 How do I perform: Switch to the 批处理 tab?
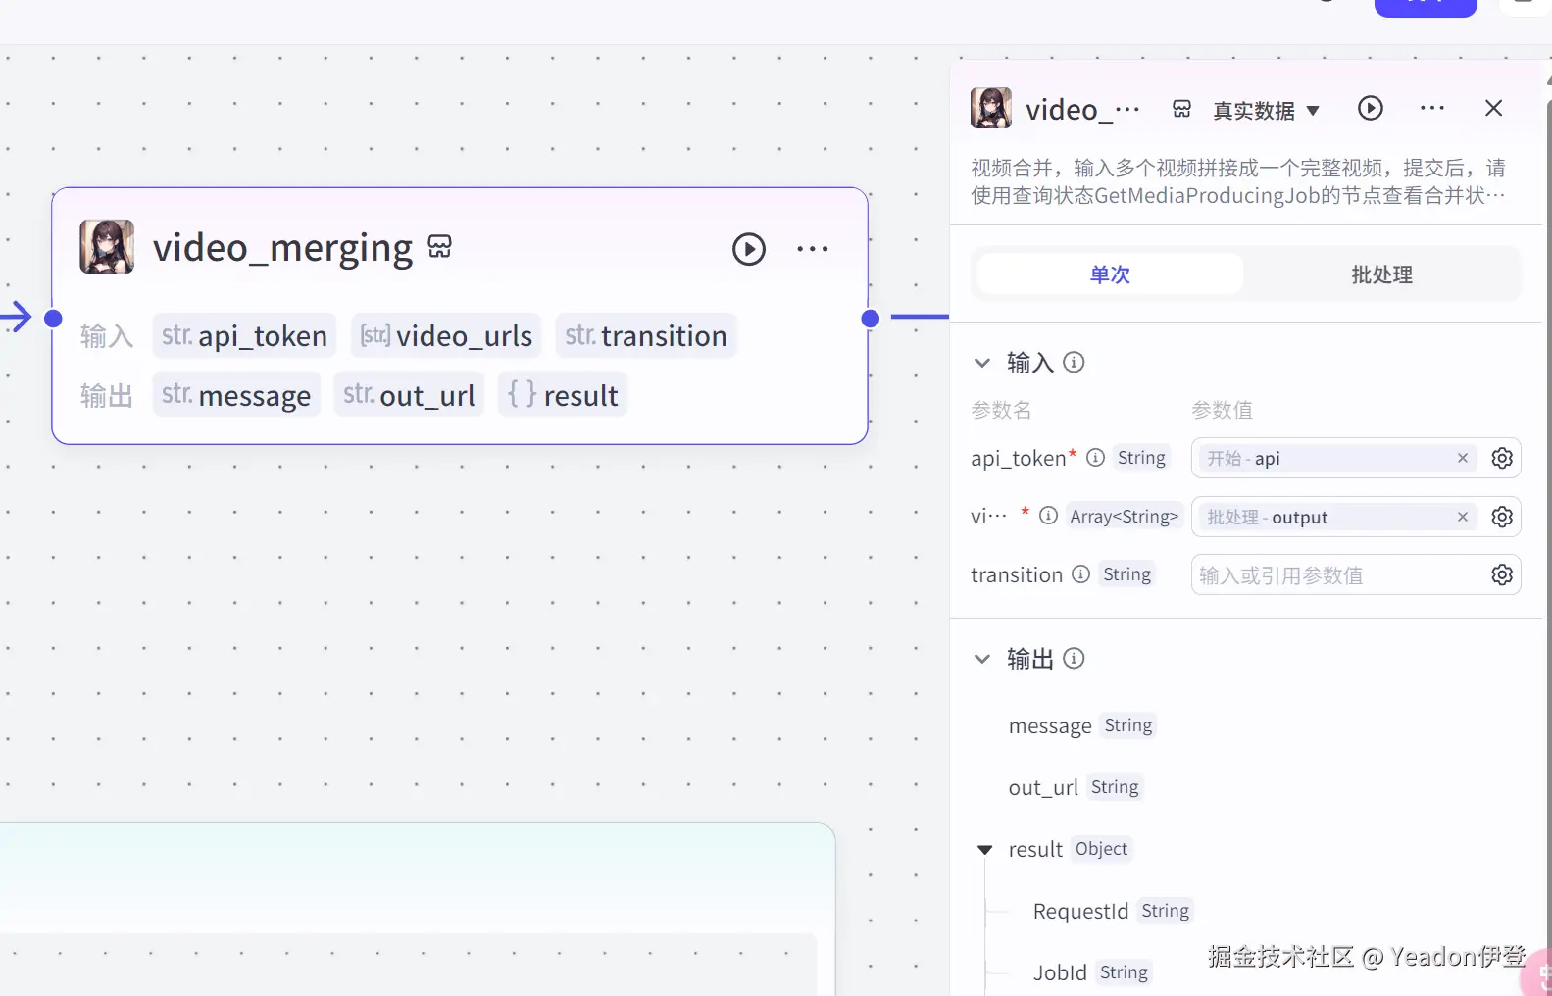coord(1381,274)
